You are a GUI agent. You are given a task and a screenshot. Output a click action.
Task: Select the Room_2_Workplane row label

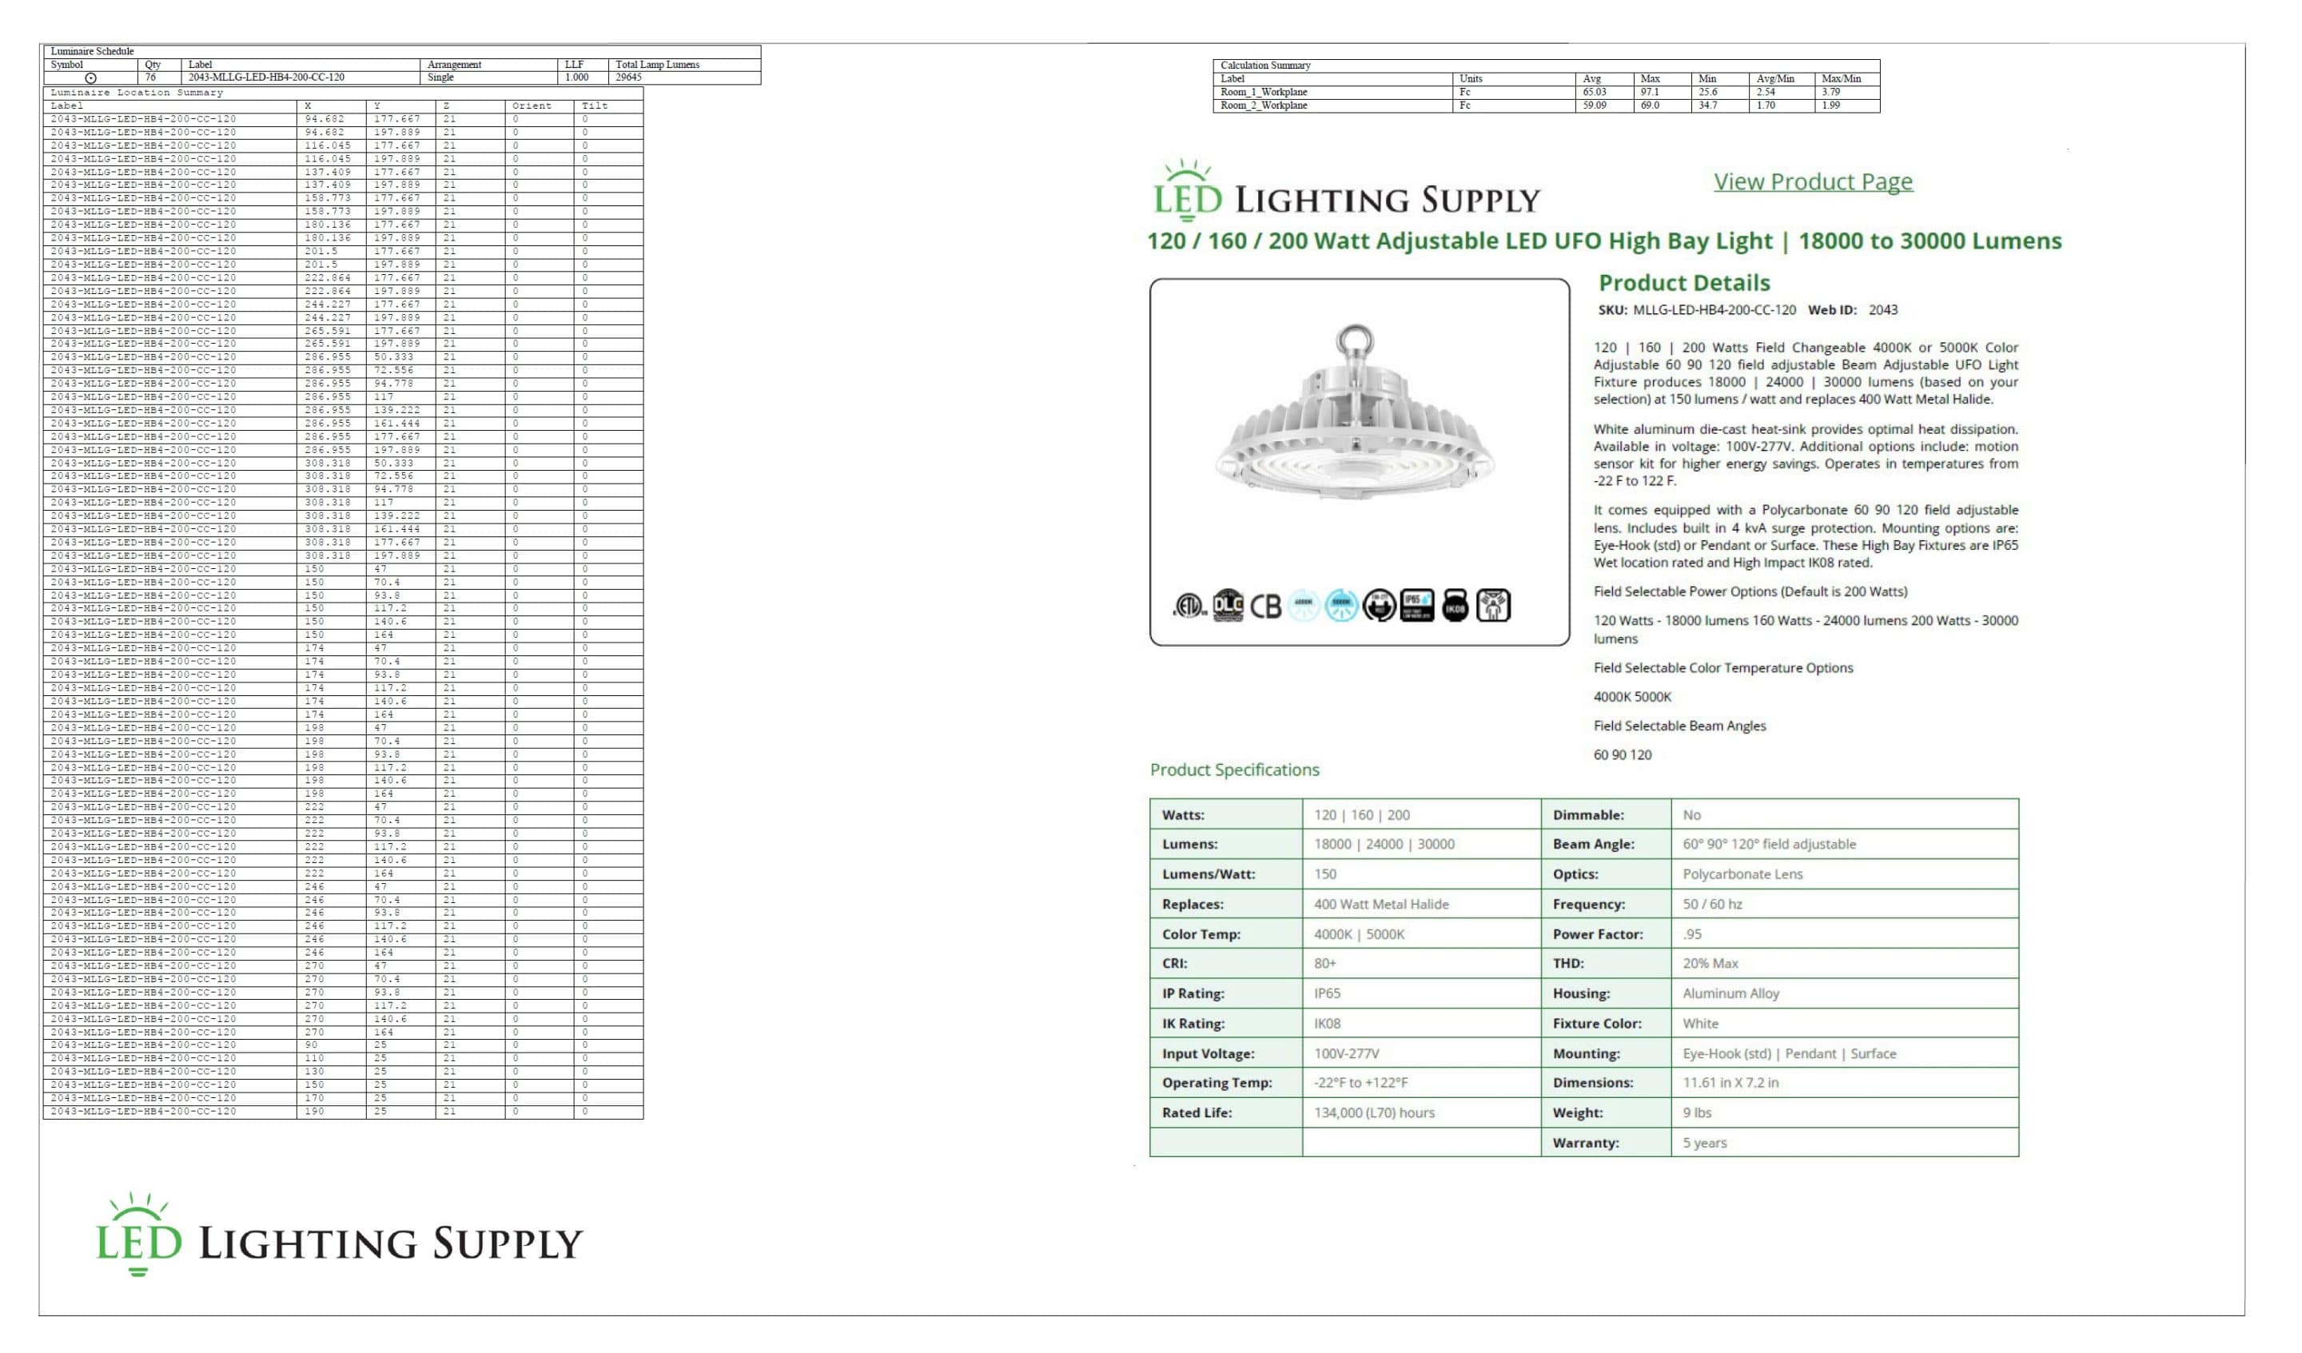[x=1264, y=106]
